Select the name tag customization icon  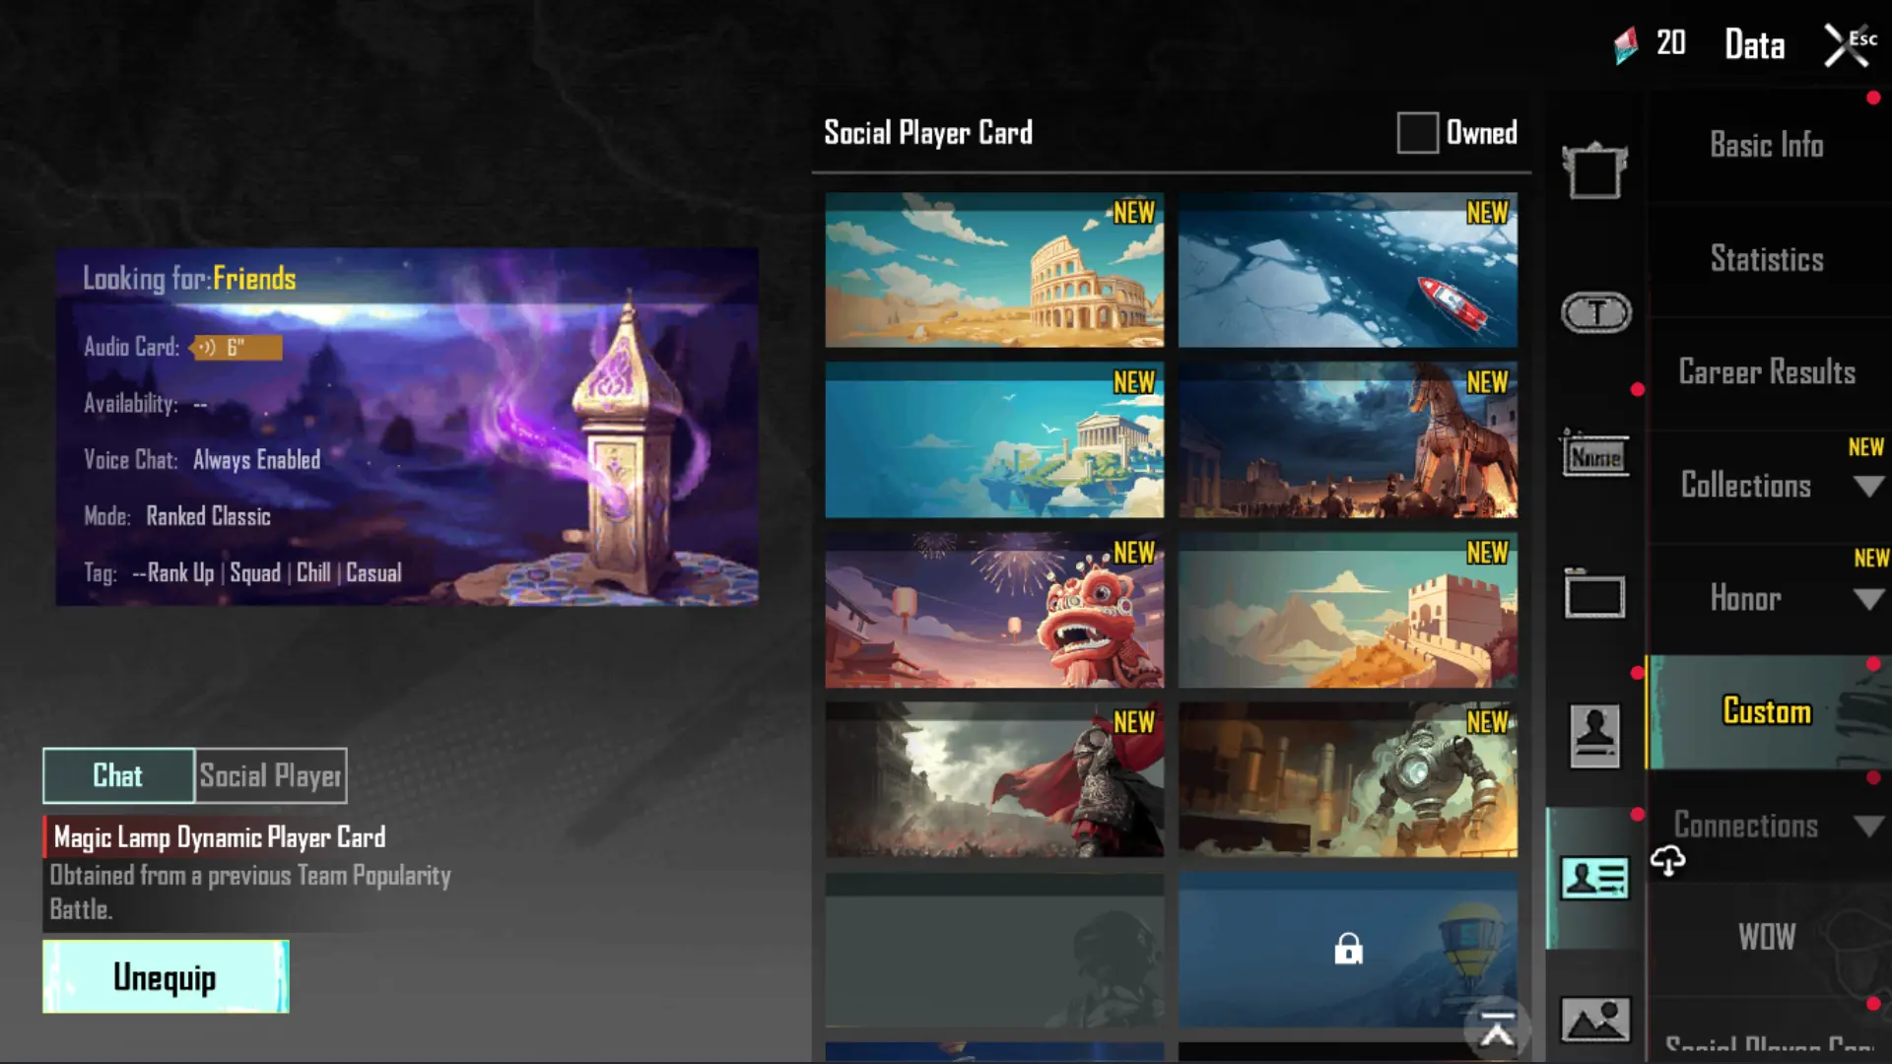click(x=1595, y=456)
